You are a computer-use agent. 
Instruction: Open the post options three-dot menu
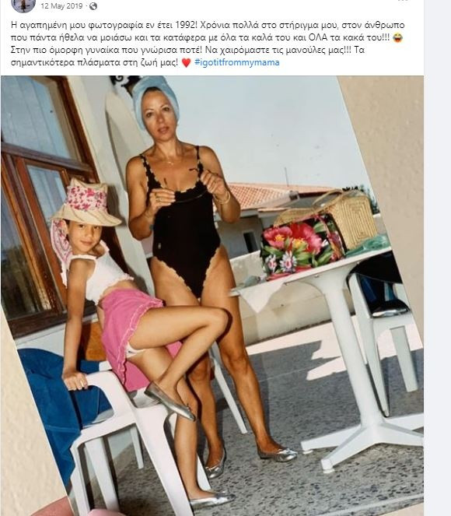403,1
